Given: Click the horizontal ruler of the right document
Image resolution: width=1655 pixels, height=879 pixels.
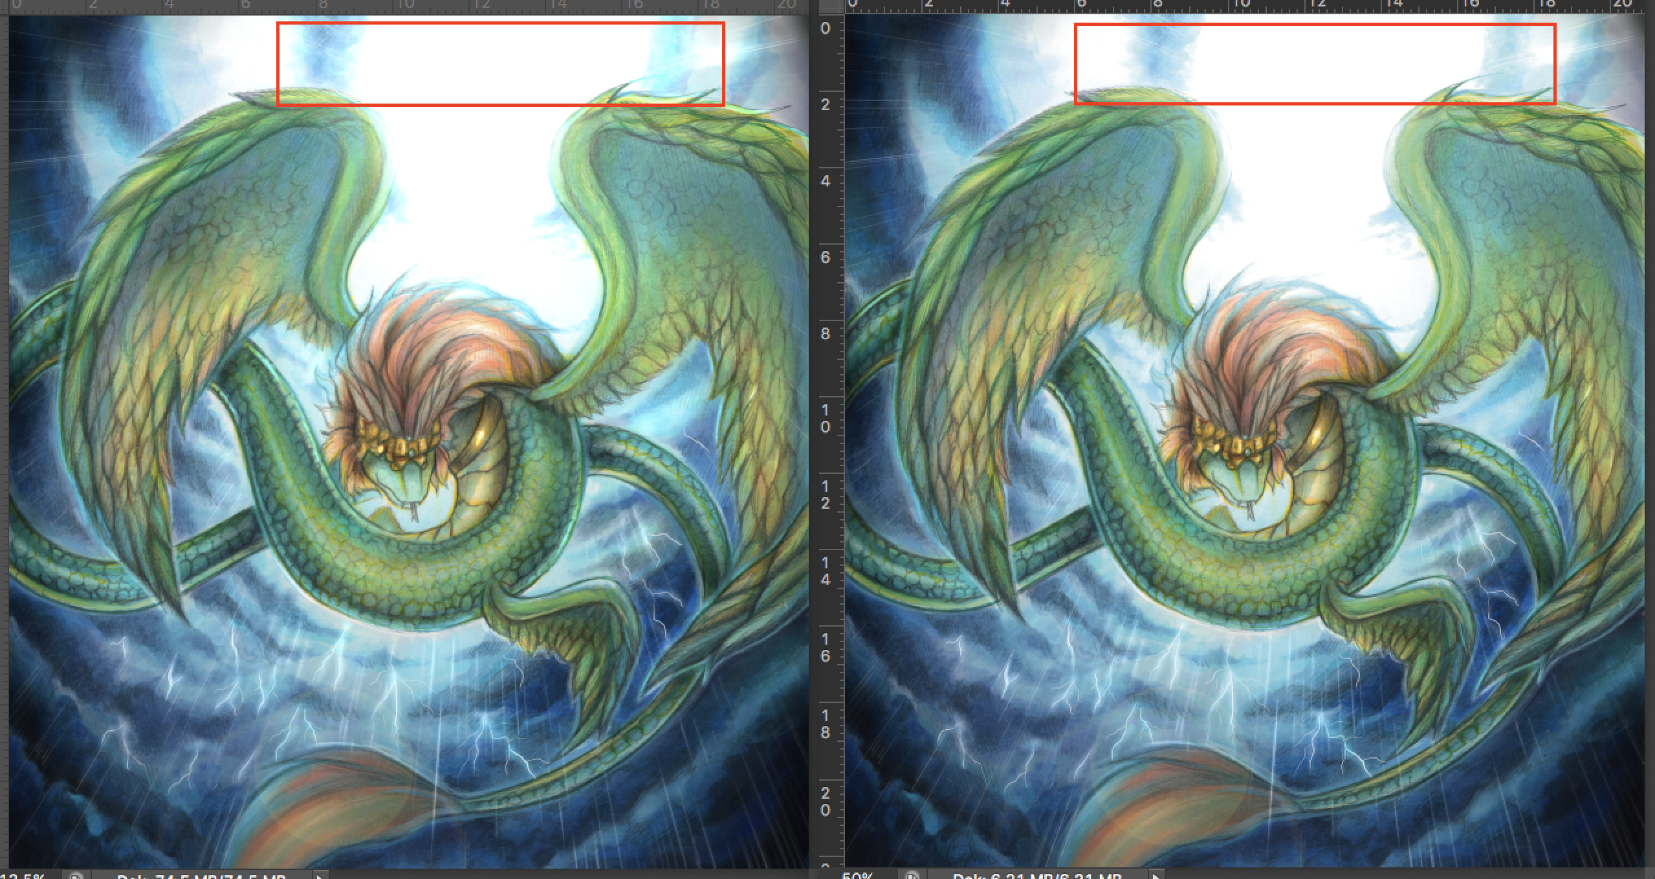Looking at the screenshot, I should click(1245, 6).
